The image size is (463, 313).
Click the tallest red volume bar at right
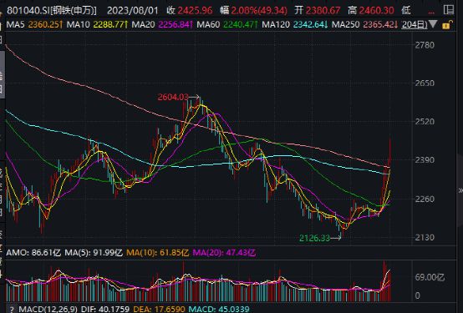pyautogui.click(x=384, y=280)
